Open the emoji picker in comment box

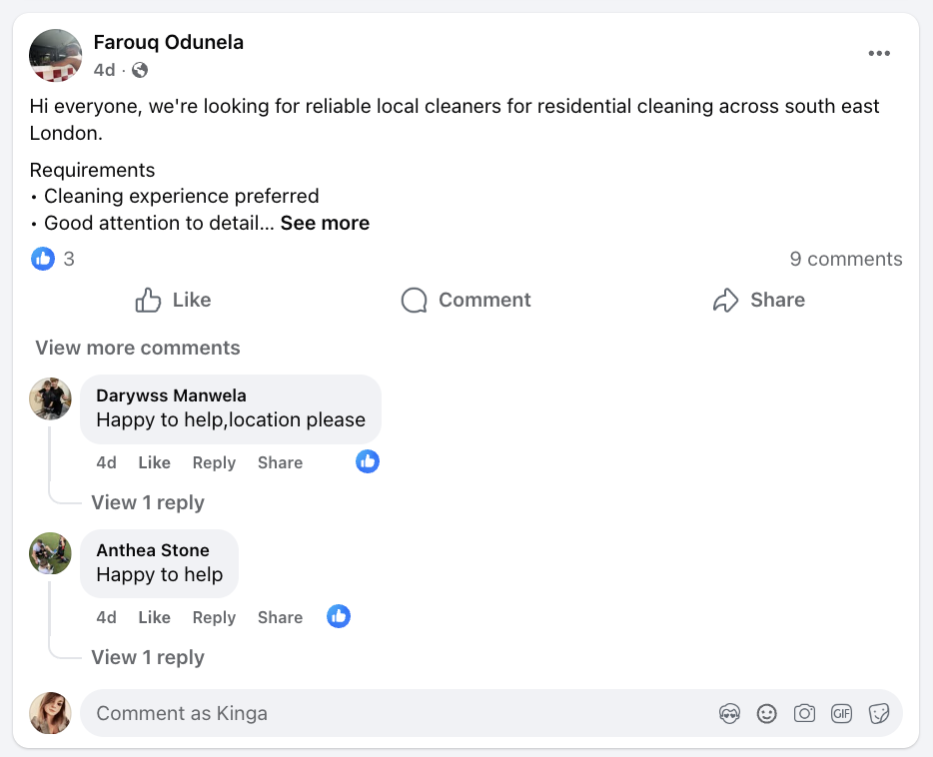click(x=766, y=713)
